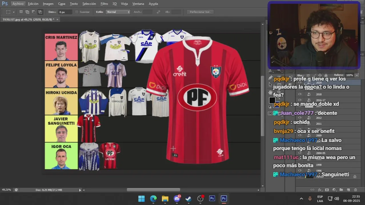Click the Perfeccionar bor. button
This screenshot has height=205, width=365.
[x=200, y=12]
